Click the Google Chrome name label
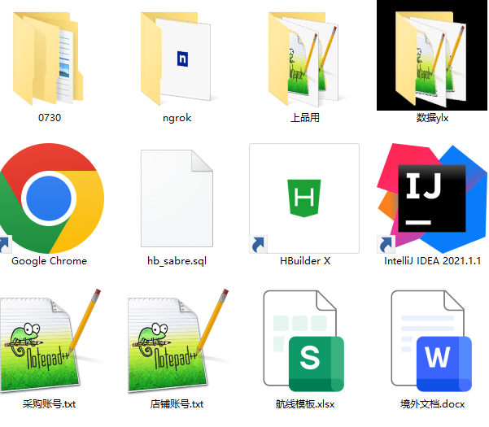 point(49,261)
